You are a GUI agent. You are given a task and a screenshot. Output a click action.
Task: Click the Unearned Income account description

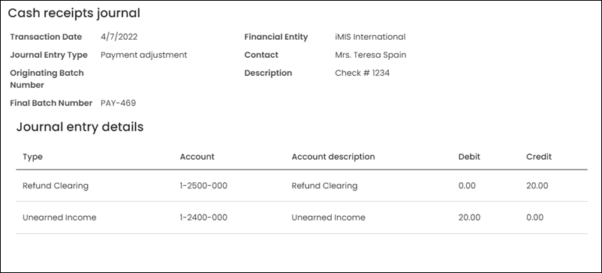[x=328, y=217]
